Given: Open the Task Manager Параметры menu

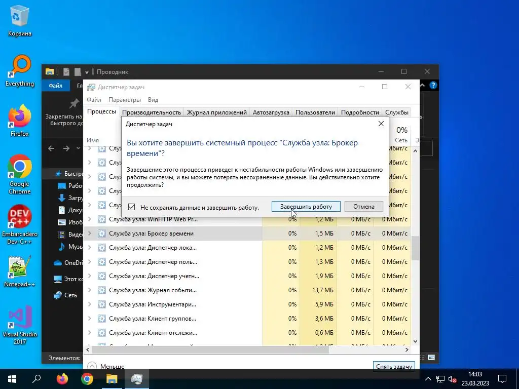Looking at the screenshot, I should (125, 100).
